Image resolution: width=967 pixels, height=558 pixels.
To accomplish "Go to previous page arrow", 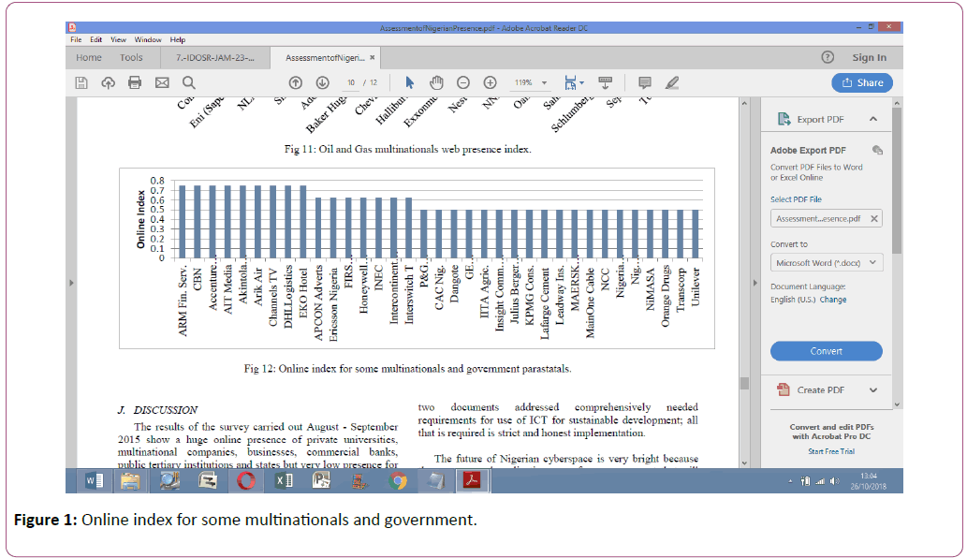I will (296, 82).
